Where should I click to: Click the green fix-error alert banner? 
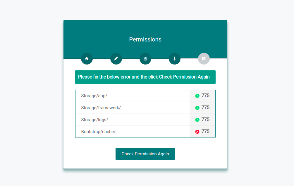[145, 77]
